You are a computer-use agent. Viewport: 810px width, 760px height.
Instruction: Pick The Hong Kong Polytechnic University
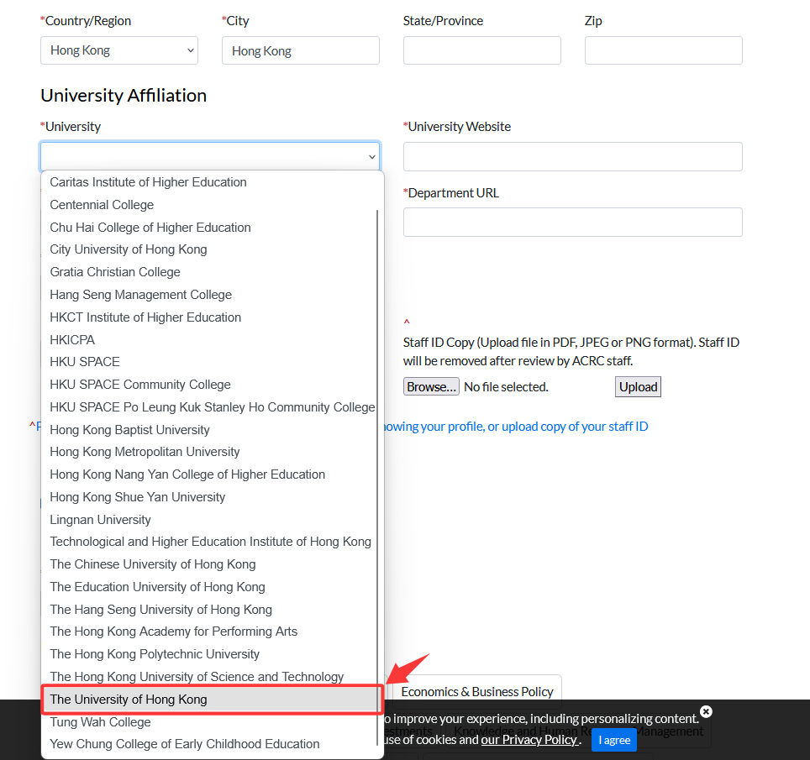(x=209, y=654)
